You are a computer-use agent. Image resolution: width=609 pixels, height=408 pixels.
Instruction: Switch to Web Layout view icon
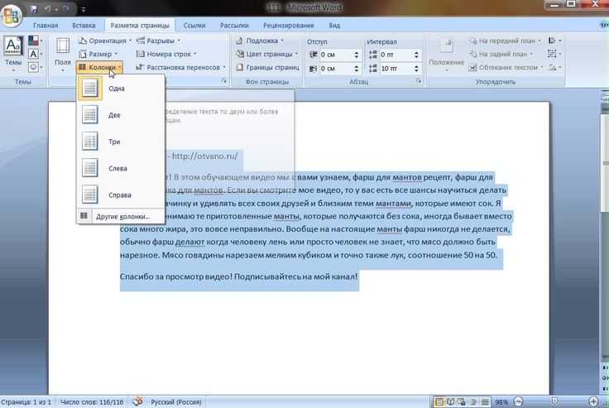[462, 401]
